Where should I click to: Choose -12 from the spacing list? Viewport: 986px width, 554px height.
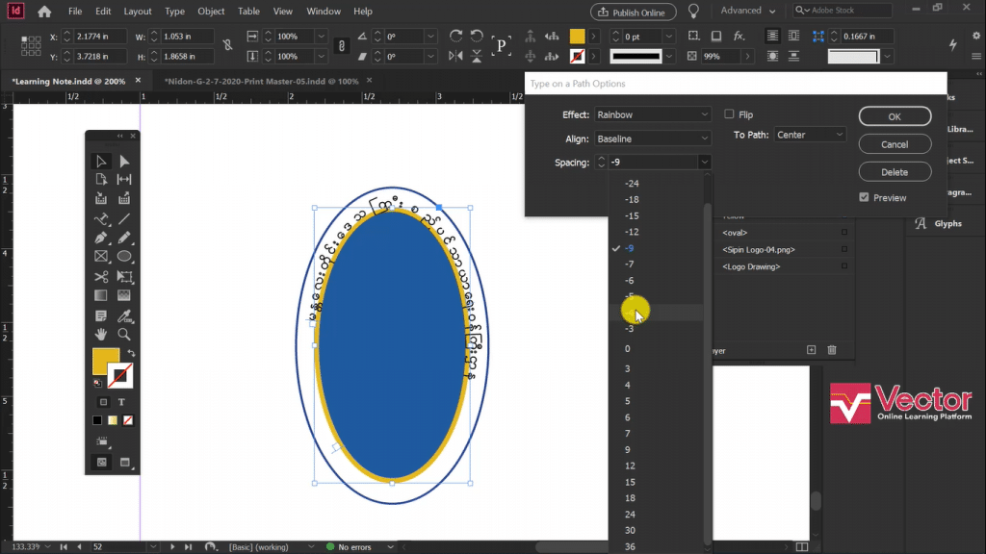(x=632, y=231)
